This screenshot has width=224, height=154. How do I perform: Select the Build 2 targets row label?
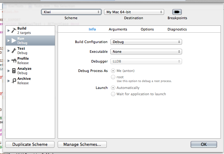click(x=24, y=30)
